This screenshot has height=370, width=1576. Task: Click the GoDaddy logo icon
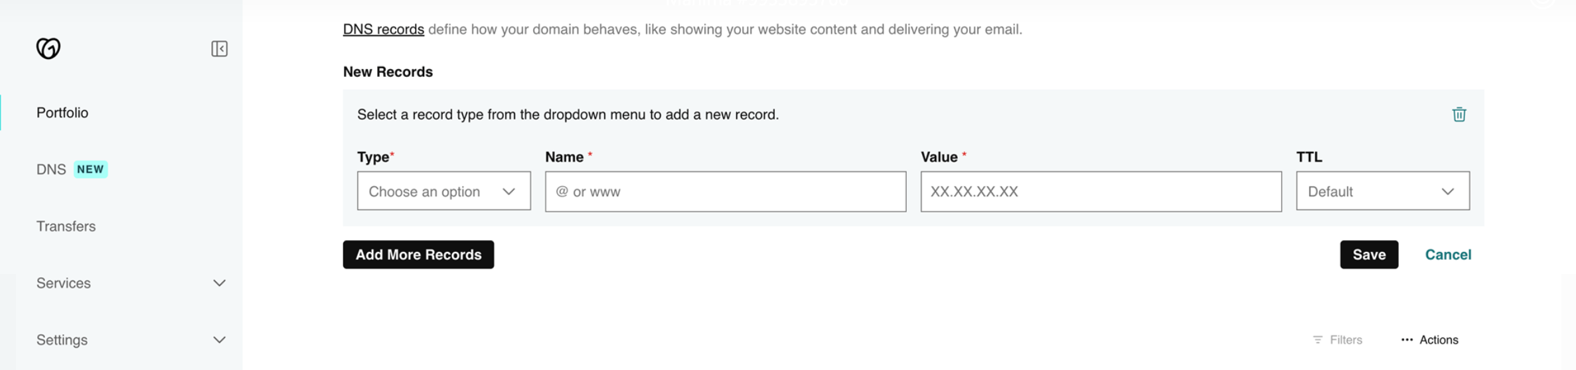(48, 48)
